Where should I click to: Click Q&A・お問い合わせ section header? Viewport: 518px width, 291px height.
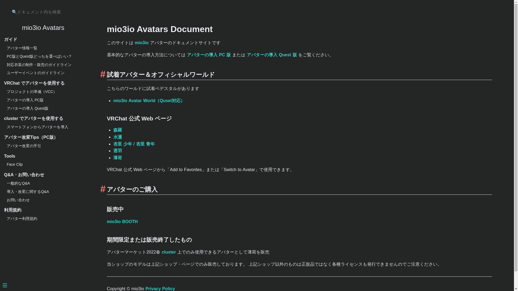pos(24,175)
